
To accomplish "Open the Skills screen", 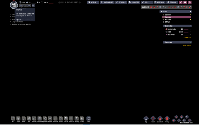I will click(x=147, y=2).
